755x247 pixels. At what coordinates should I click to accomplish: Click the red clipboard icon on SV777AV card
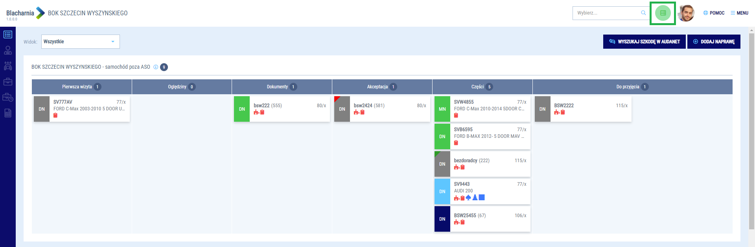click(x=55, y=115)
